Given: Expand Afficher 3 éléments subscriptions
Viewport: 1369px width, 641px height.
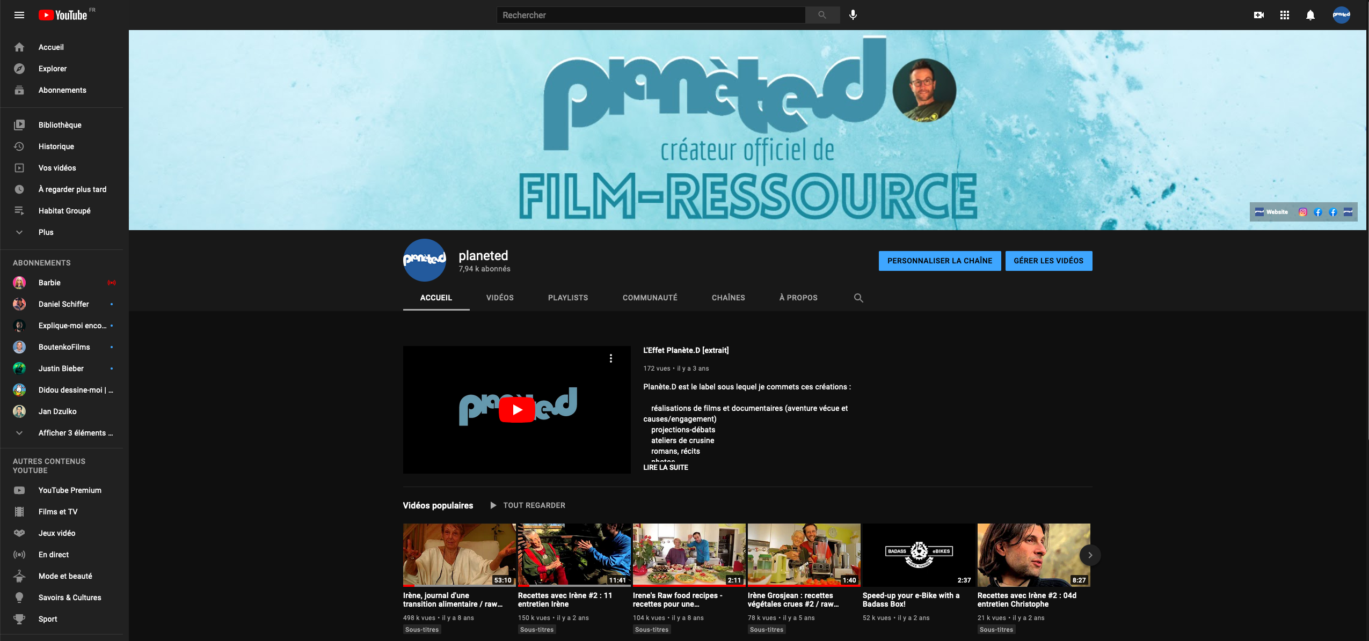Looking at the screenshot, I should [x=64, y=433].
